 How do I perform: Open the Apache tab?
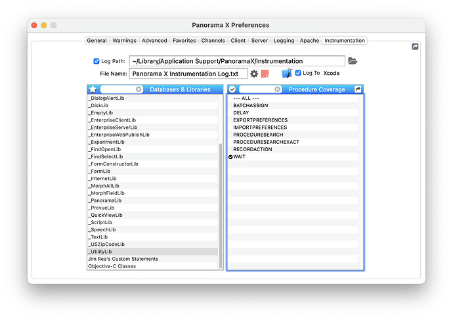309,41
